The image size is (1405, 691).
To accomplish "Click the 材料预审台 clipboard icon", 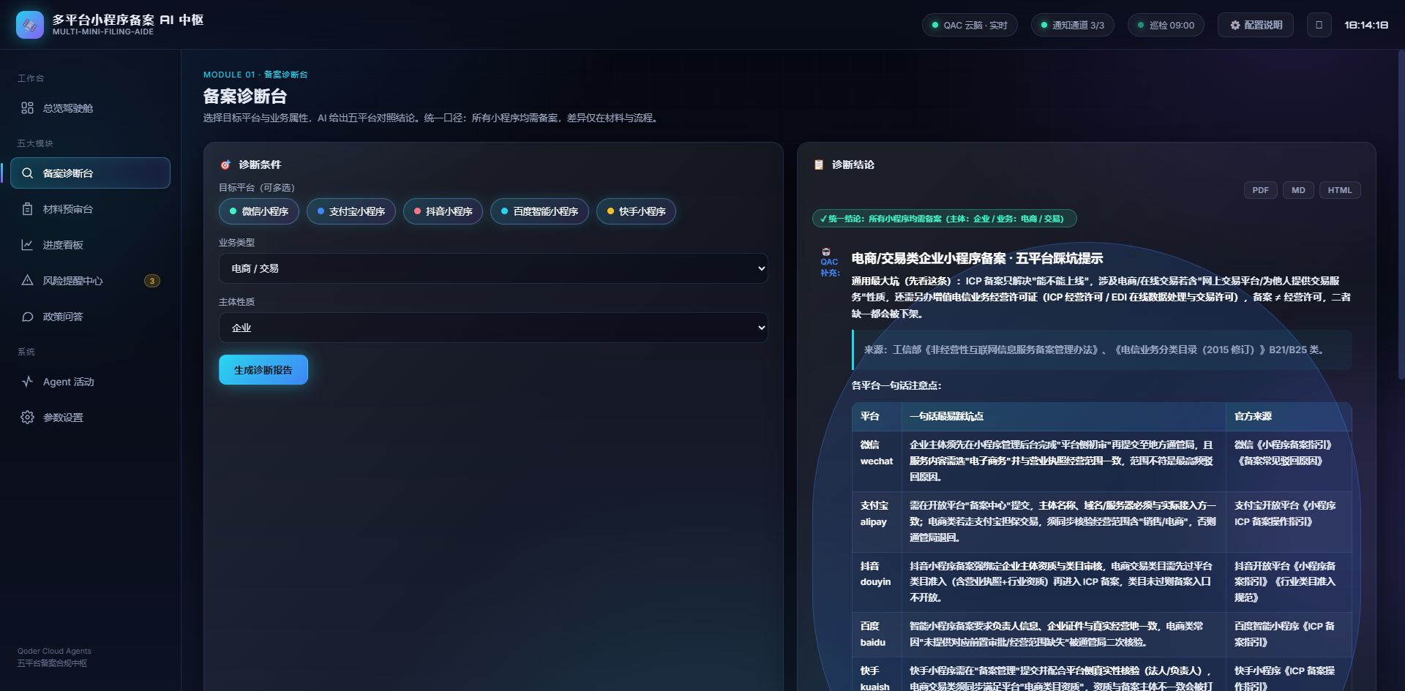I will [x=27, y=209].
